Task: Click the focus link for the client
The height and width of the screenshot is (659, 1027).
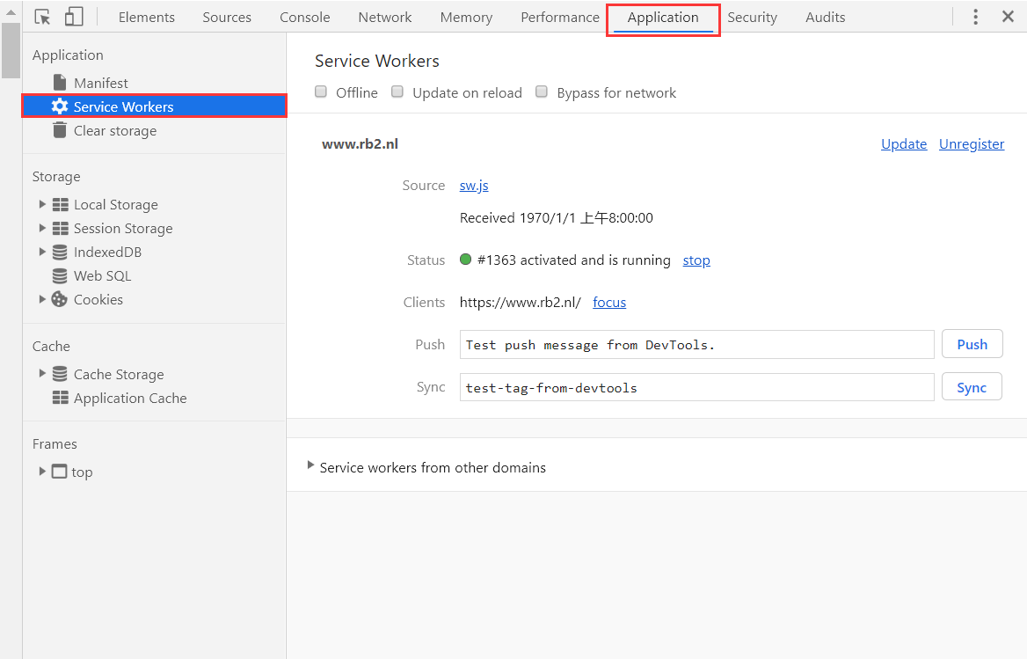Action: coord(609,302)
